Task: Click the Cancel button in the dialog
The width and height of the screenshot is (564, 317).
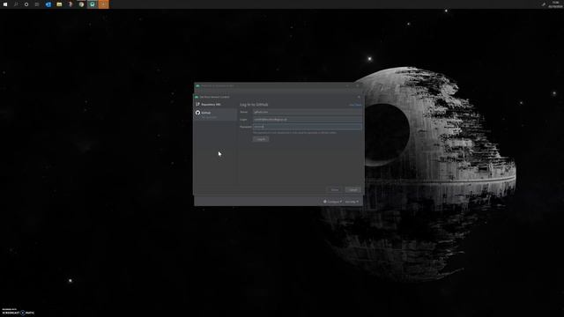Action: click(x=352, y=190)
